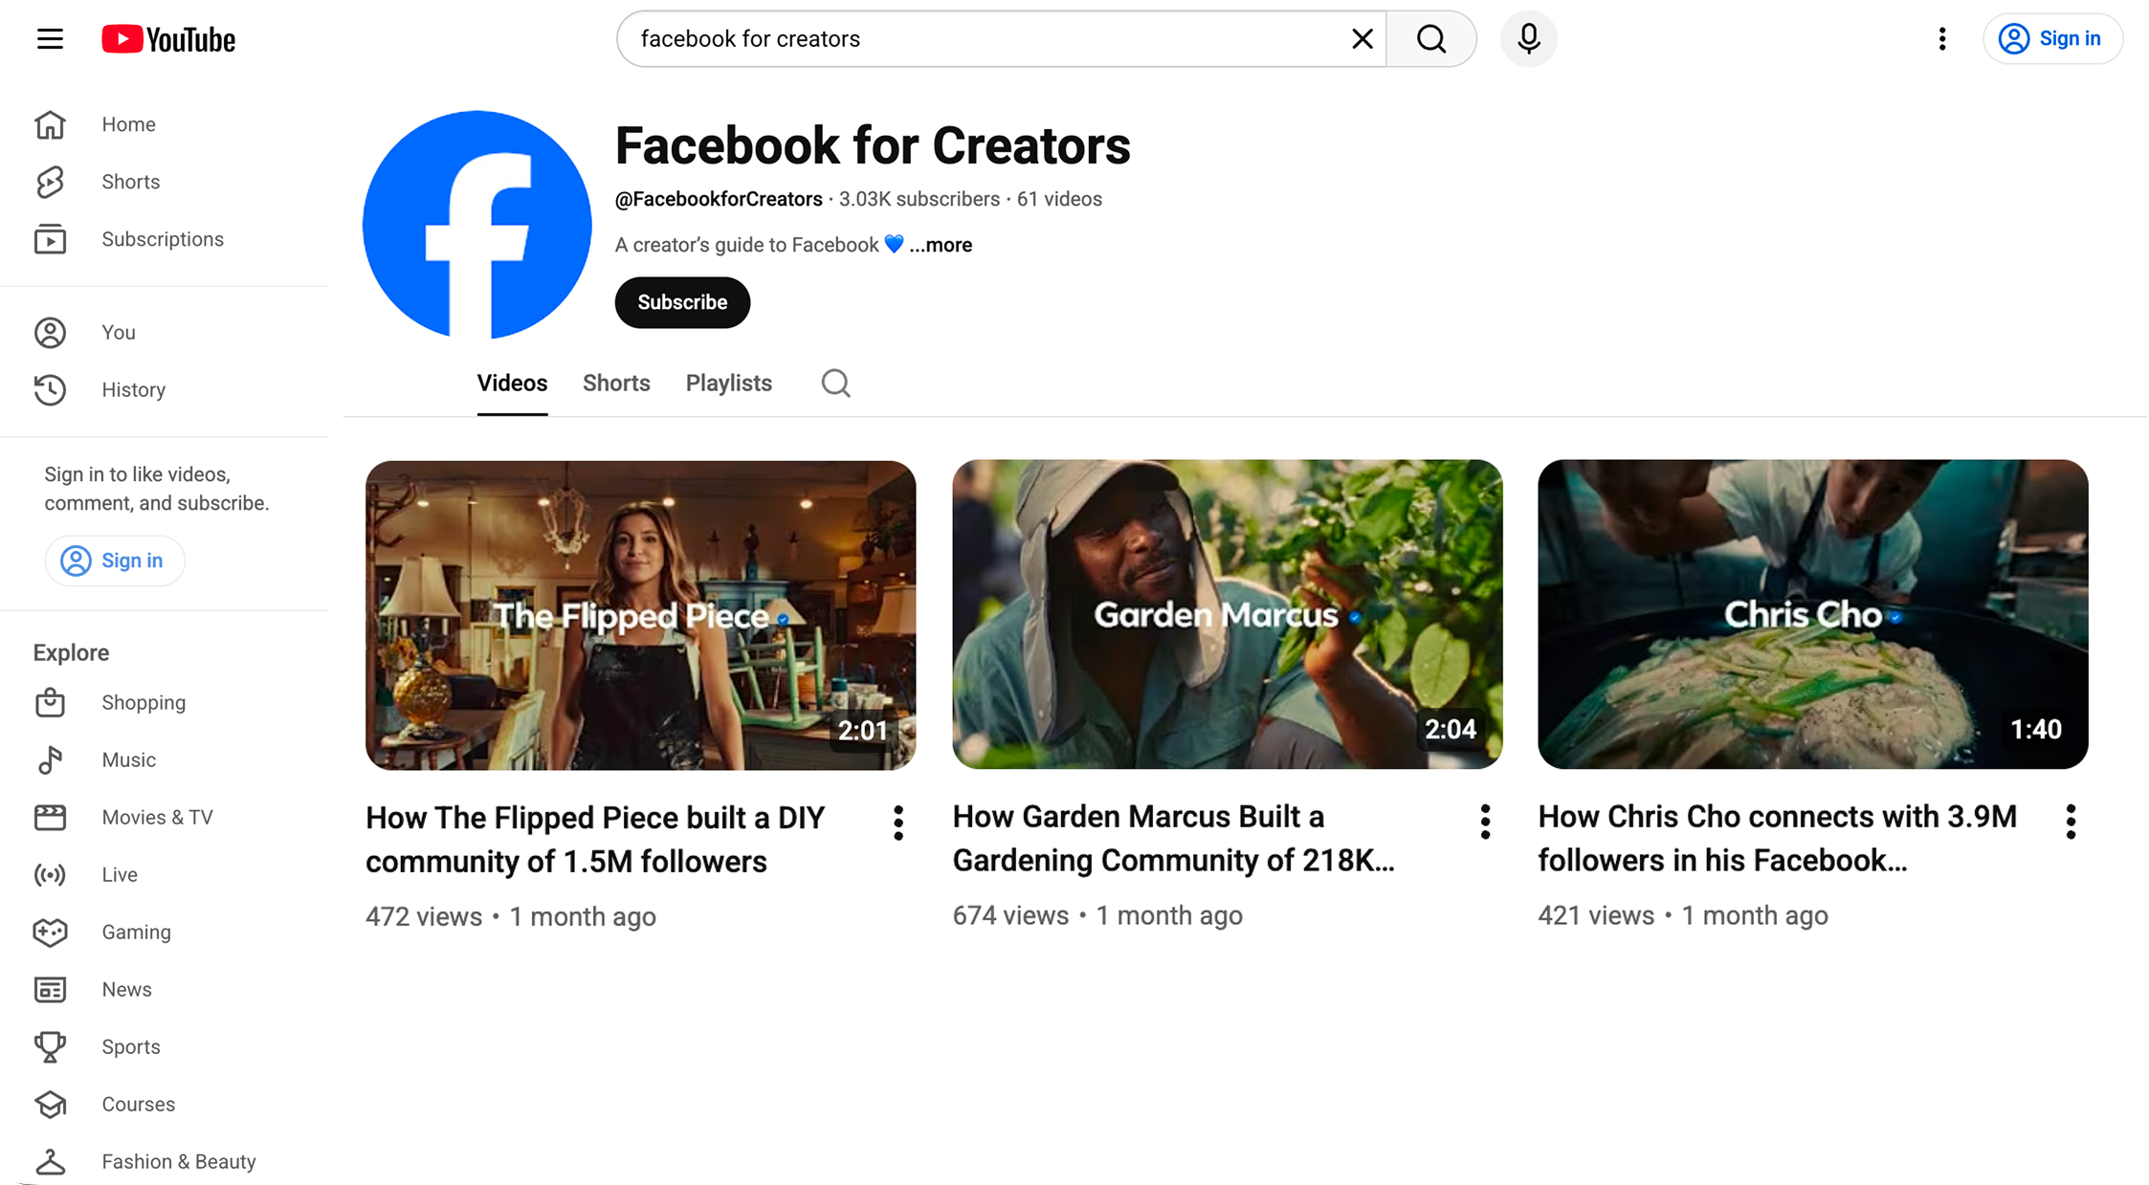Open Gaming from Explore section

point(136,933)
